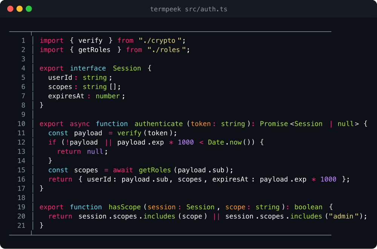Viewport: 377px width, 249px height.
Task: Click the 'authenticate' function name
Action: point(158,124)
